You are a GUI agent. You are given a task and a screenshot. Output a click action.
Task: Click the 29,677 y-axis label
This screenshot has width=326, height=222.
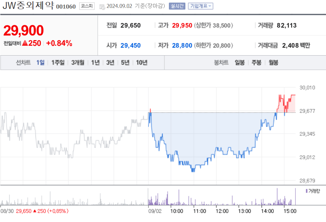307,111
